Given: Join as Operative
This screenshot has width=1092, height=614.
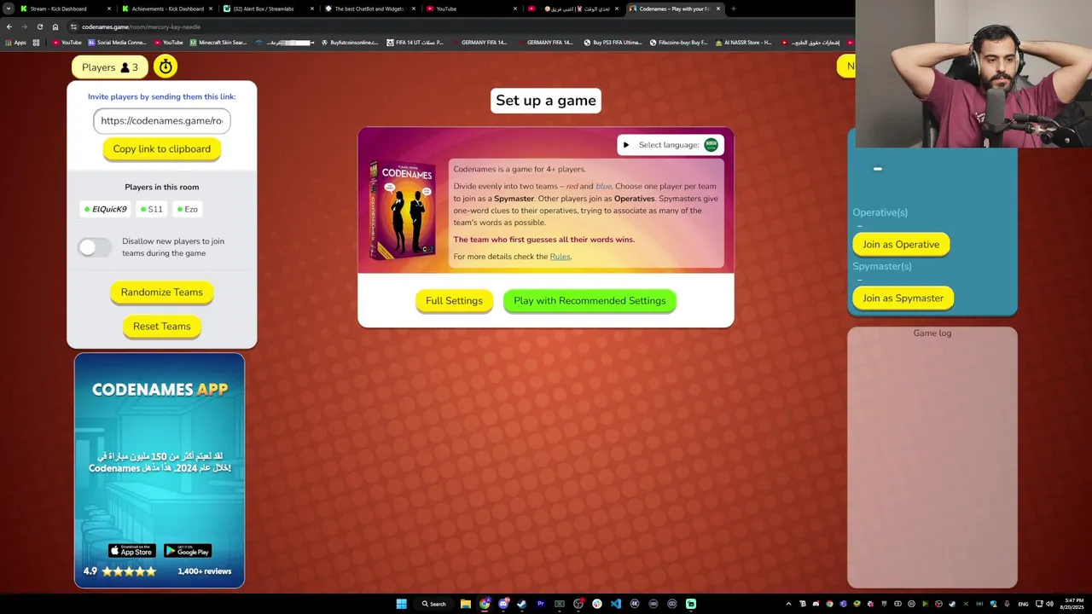Looking at the screenshot, I should coord(901,245).
